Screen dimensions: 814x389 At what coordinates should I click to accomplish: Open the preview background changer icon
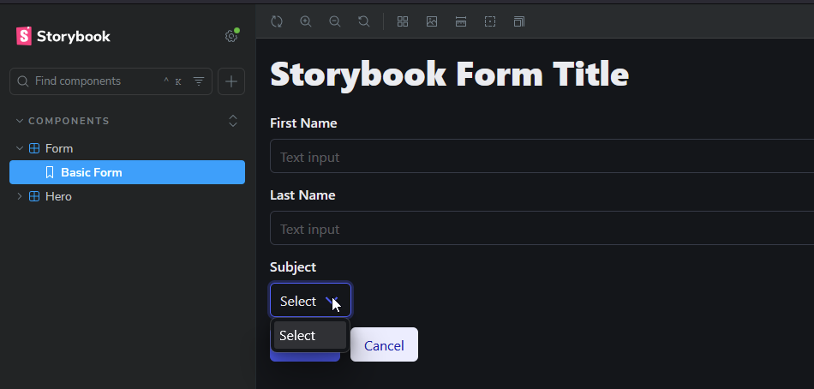[x=432, y=21]
